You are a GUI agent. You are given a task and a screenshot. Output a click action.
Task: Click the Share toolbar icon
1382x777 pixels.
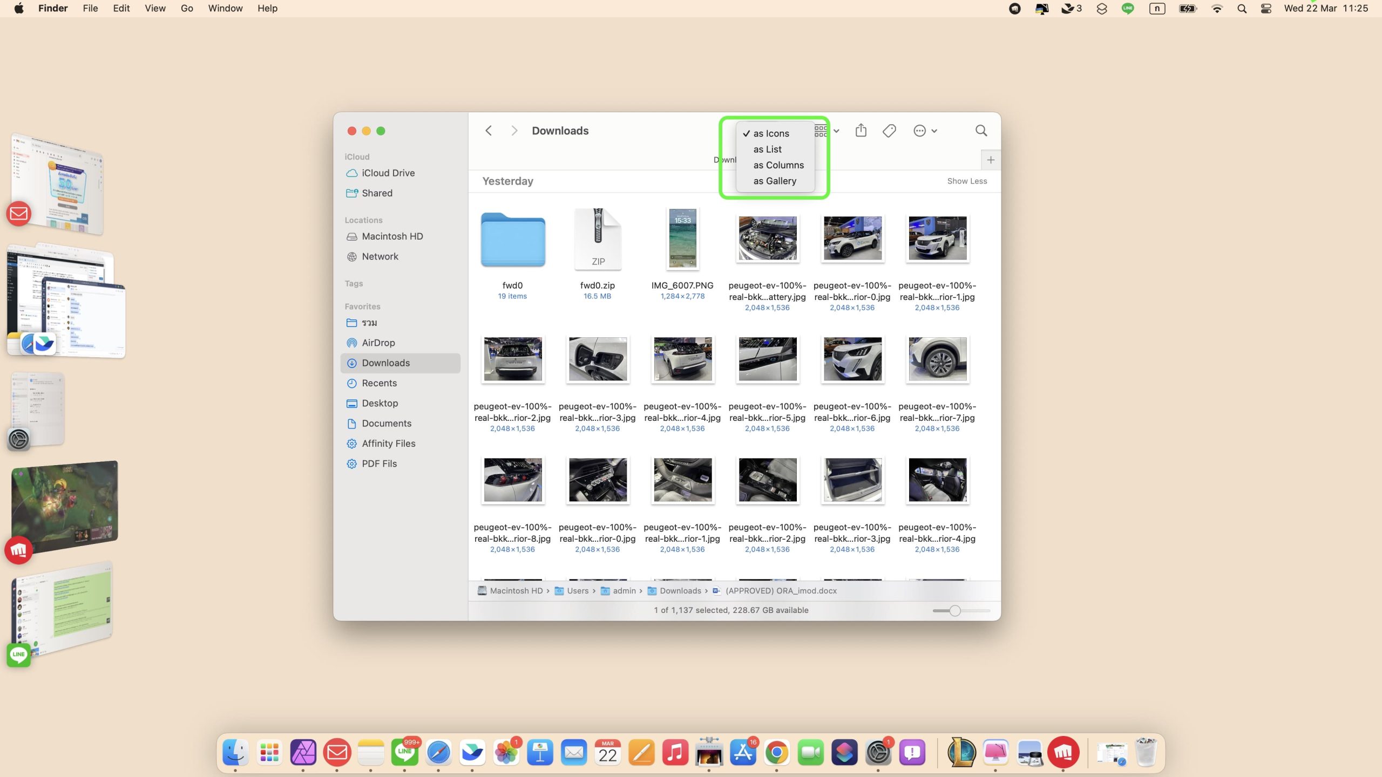tap(861, 131)
